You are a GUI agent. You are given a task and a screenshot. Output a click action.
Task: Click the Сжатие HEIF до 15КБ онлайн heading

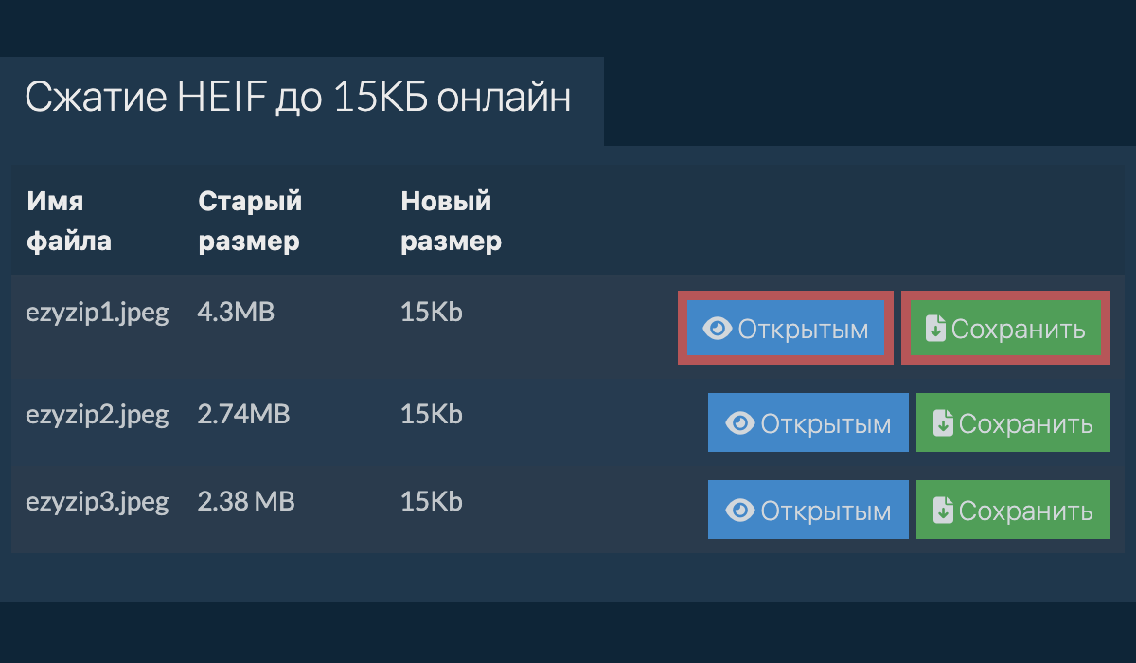[297, 98]
